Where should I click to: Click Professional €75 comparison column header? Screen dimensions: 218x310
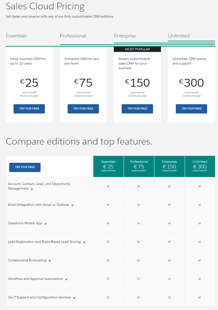[x=139, y=166]
